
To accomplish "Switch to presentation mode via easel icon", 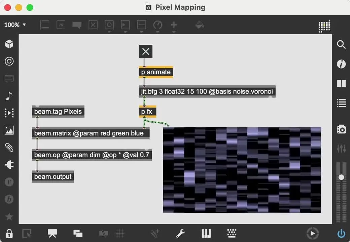I will [x=52, y=233].
